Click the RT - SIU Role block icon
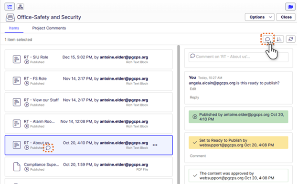The height and width of the screenshot is (184, 298). tap(17, 59)
